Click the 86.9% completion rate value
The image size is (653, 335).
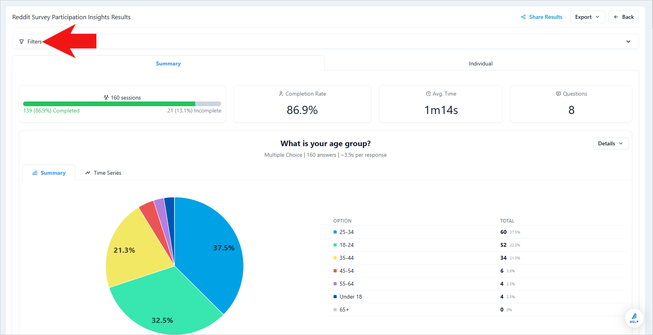coord(302,110)
